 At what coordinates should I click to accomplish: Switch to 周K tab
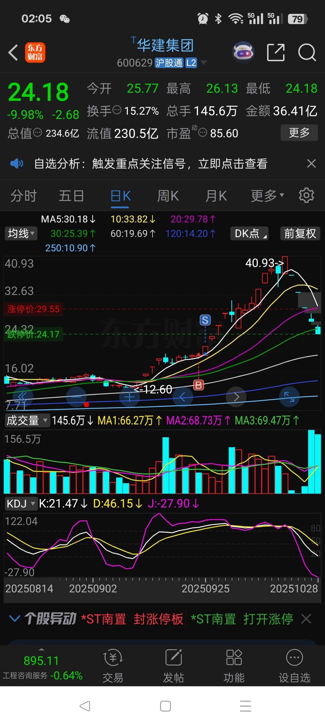tap(168, 196)
